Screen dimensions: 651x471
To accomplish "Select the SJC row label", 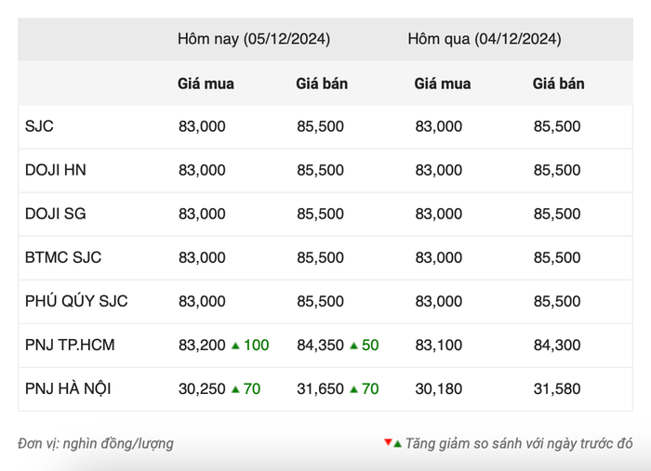I will coord(39,126).
